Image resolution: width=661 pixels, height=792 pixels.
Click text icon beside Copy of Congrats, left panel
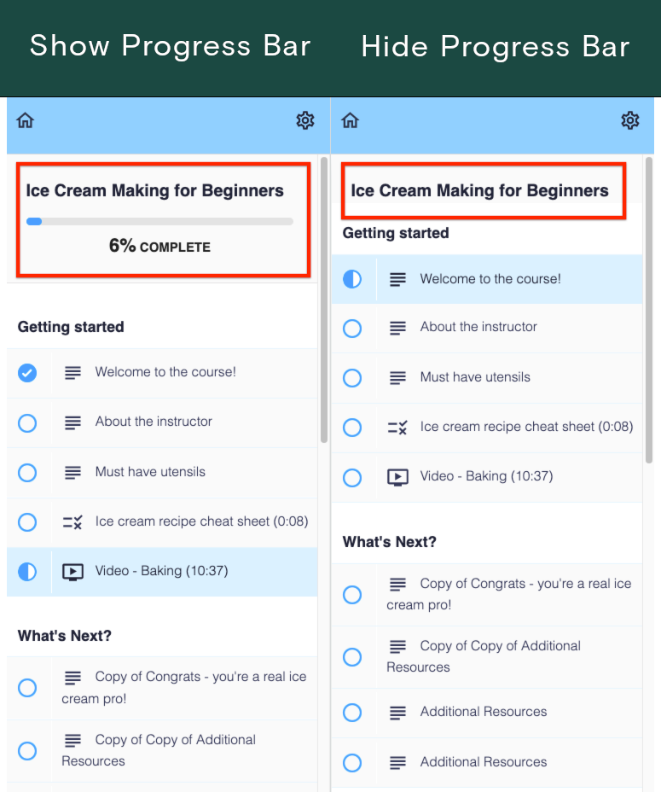tap(72, 678)
